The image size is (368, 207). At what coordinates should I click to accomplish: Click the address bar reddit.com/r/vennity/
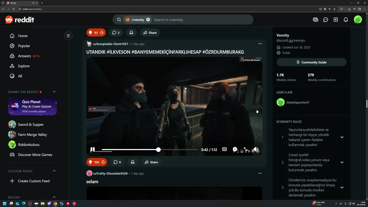click(32, 9)
